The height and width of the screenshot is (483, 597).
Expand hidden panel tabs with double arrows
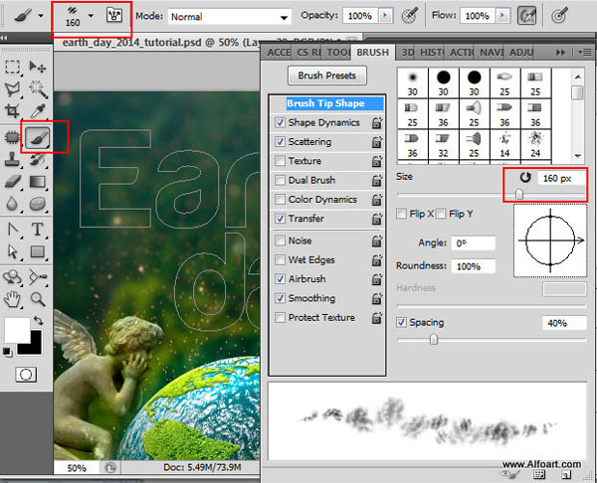[560, 53]
